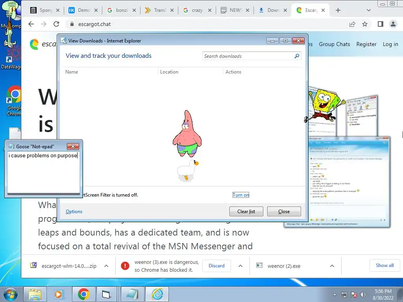
Task: Open Windows Explorer from taskbar
Action: [x=35, y=294]
